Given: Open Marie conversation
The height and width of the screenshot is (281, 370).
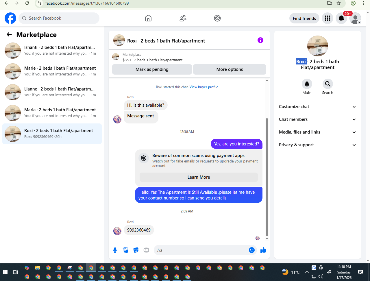Looking at the screenshot, I should (x=52, y=71).
